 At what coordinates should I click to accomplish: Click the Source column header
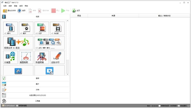113,16
